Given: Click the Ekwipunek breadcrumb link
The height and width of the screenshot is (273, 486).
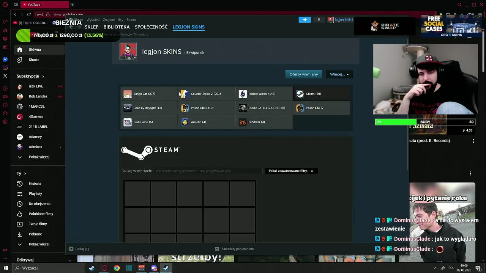Looking at the screenshot, I should tap(195, 53).
